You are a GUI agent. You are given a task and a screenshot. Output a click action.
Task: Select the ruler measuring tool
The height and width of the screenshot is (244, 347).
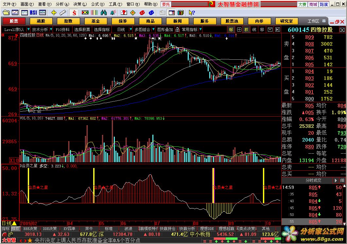click(62, 13)
